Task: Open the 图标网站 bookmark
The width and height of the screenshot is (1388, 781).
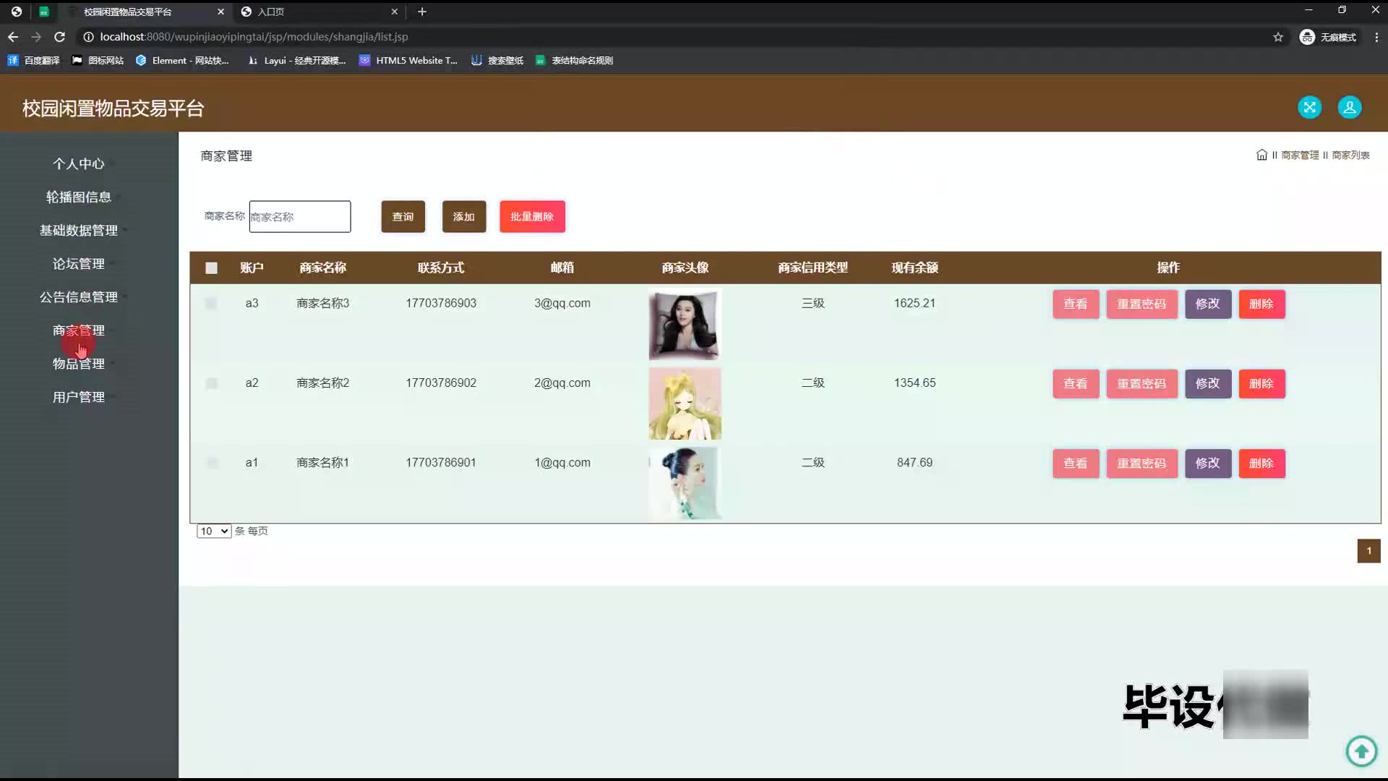Action: [98, 61]
